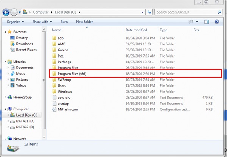
Task: Click the Downloads icon under Favorites
Action: point(12,44)
